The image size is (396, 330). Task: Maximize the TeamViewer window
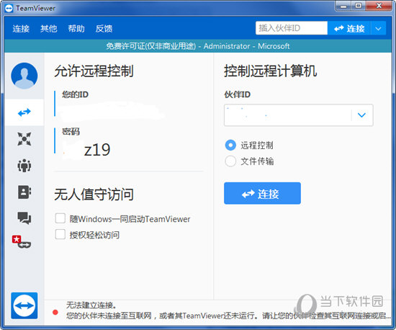pyautogui.click(x=358, y=6)
